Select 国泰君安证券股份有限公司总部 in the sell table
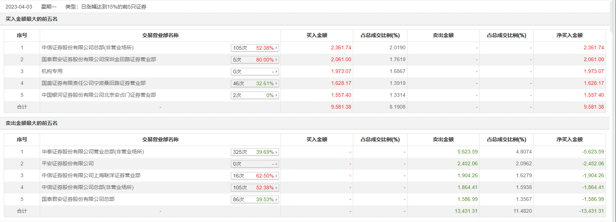Image resolution: width=616 pixels, height=222 pixels. [78, 199]
